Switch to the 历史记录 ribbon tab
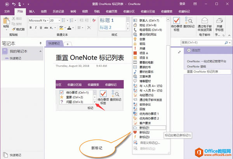The image size is (233, 159). coord(58,11)
